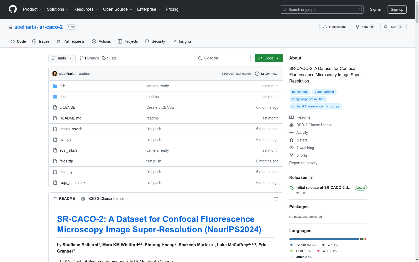
Task: Star this repository
Action: pyautogui.click(x=393, y=27)
